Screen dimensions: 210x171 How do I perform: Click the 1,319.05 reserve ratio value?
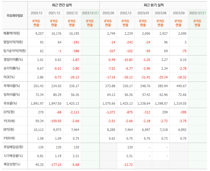point(180,103)
